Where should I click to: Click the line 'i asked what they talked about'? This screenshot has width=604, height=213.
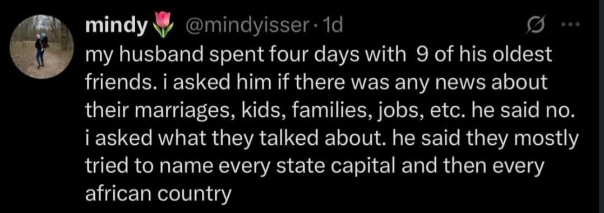[x=331, y=139]
